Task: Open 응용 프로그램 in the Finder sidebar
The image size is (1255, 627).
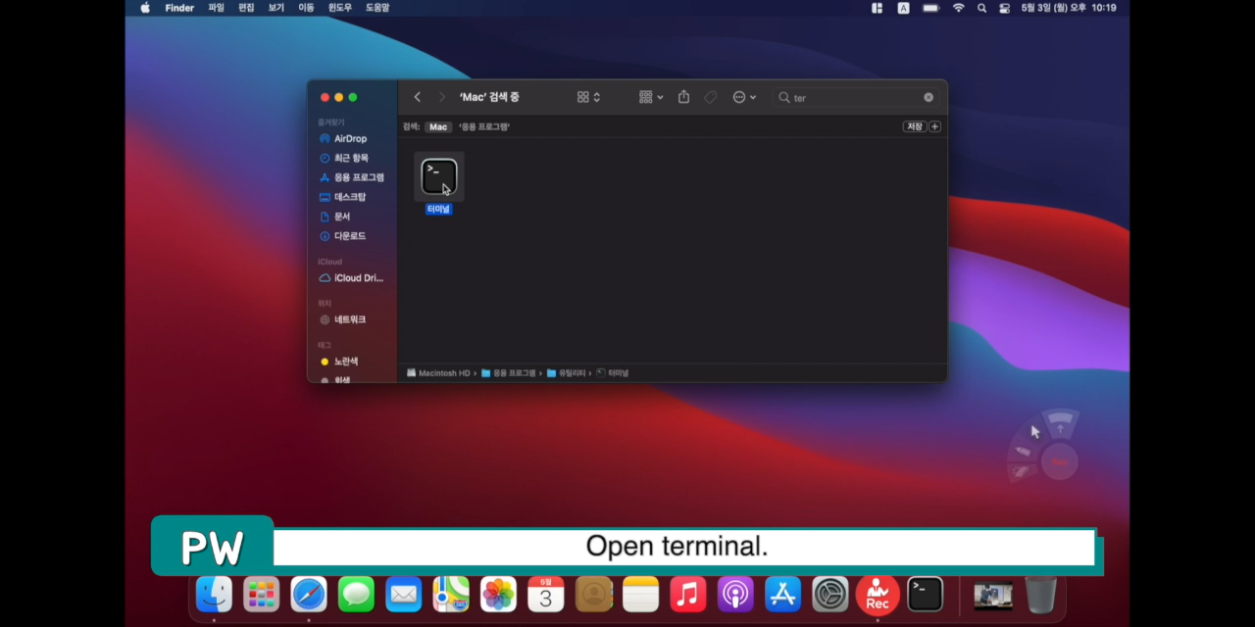Action: pos(353,177)
